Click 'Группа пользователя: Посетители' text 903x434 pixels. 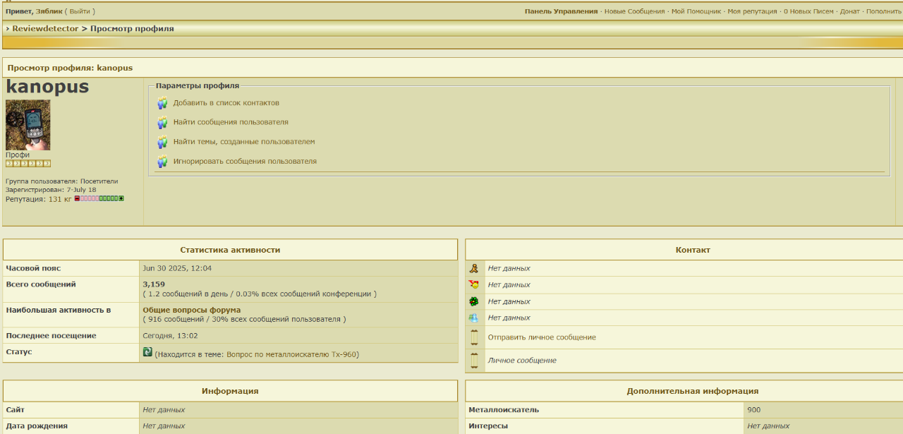tap(62, 181)
